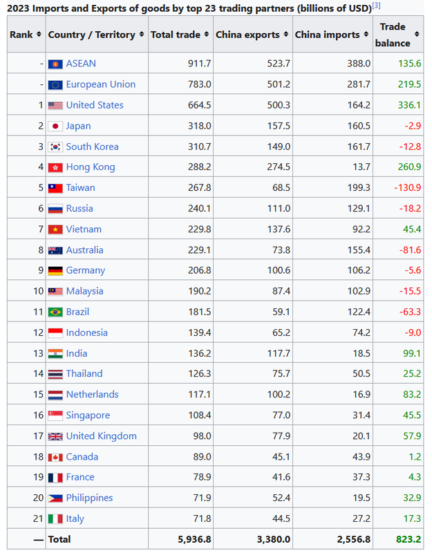Select United States 336.1 balance value
This screenshot has width=432, height=553.
[409, 105]
